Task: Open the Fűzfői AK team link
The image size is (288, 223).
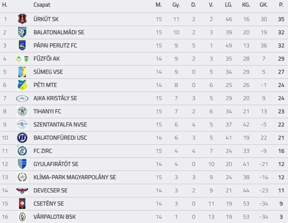Action: pyautogui.click(x=46, y=59)
